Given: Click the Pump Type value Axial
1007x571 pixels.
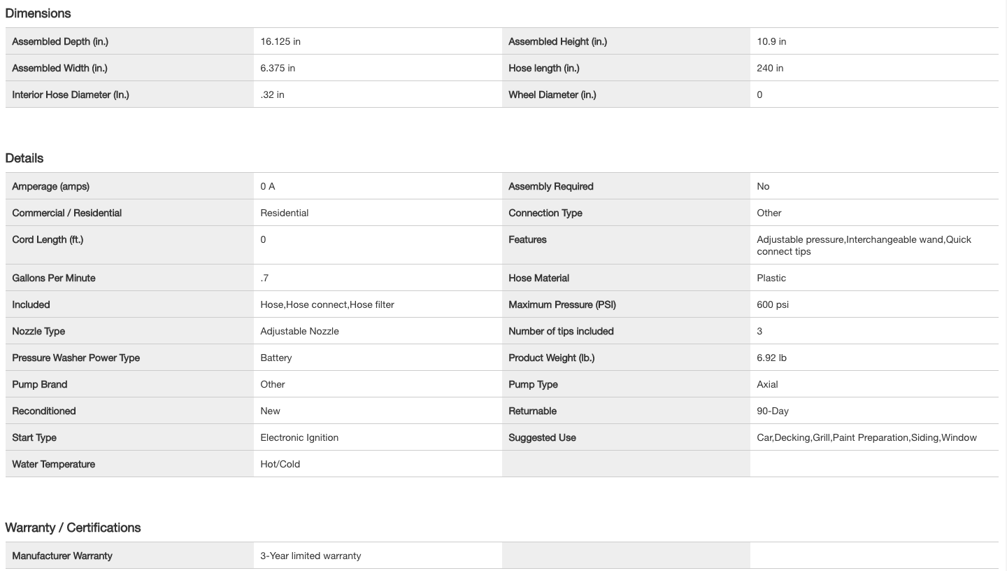Looking at the screenshot, I should tap(767, 384).
